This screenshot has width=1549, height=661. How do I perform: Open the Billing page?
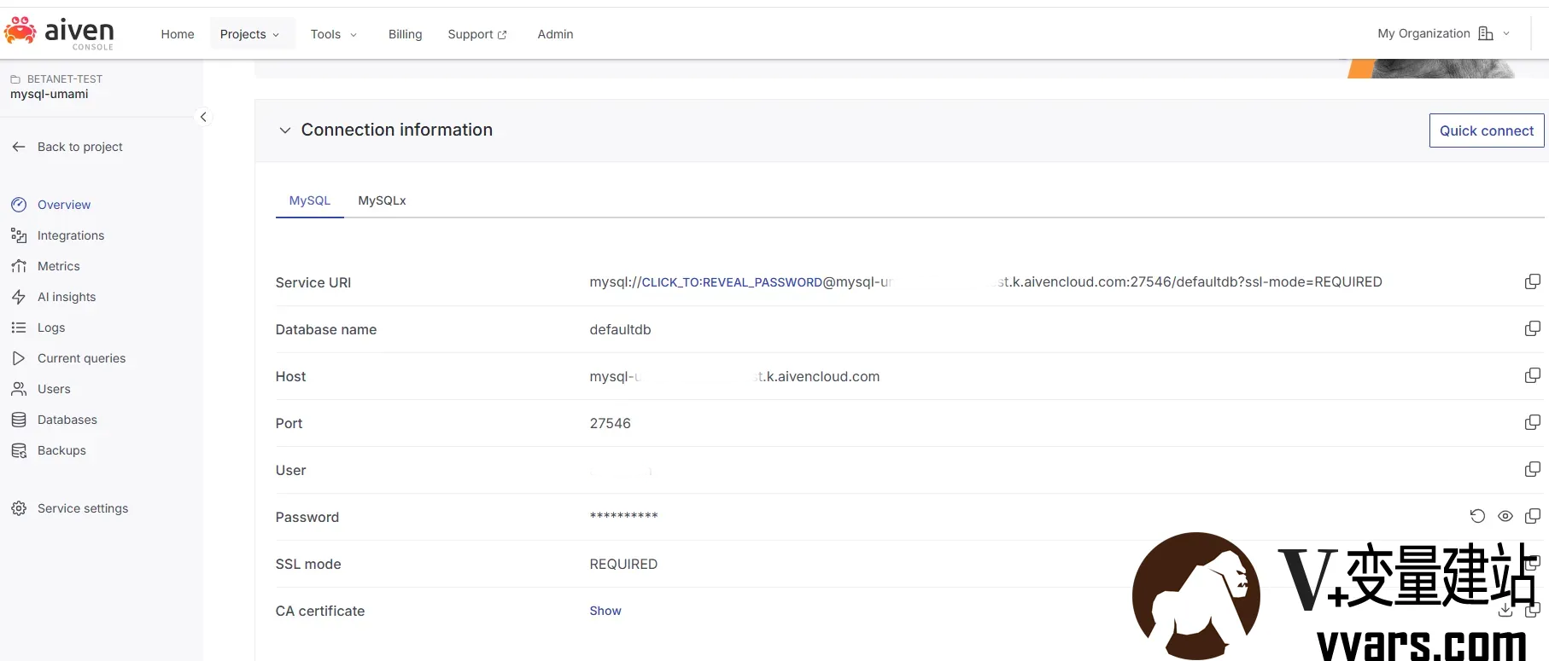tap(405, 34)
